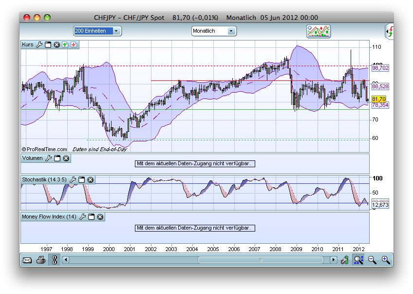Open Kurs panel wrench settings

tap(39, 44)
